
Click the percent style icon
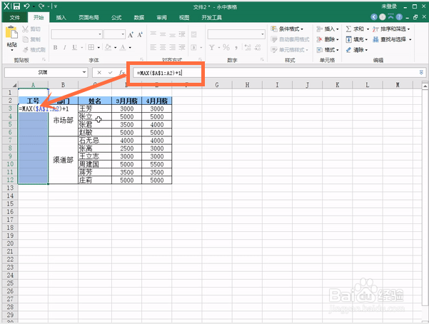point(226,47)
